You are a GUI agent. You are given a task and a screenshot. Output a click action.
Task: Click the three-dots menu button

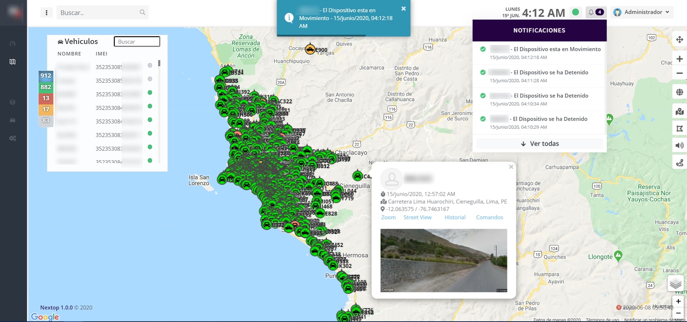[x=47, y=13]
